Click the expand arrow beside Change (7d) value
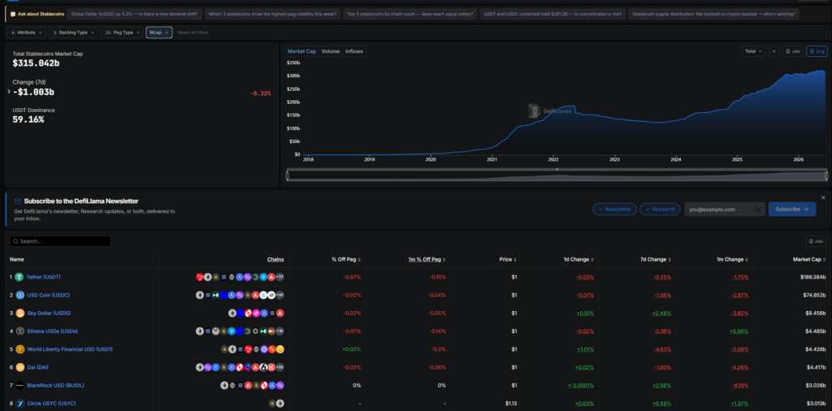This screenshot has width=832, height=411. pos(8,92)
